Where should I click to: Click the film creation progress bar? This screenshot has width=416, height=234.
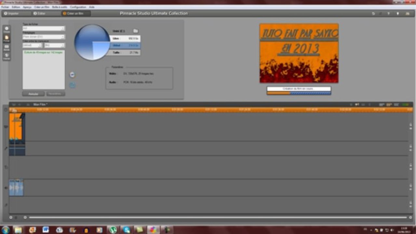coord(299,93)
